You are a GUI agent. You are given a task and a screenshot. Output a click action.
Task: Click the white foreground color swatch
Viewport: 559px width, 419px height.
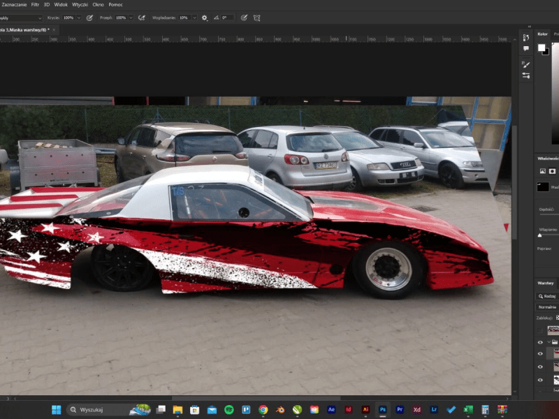point(542,47)
